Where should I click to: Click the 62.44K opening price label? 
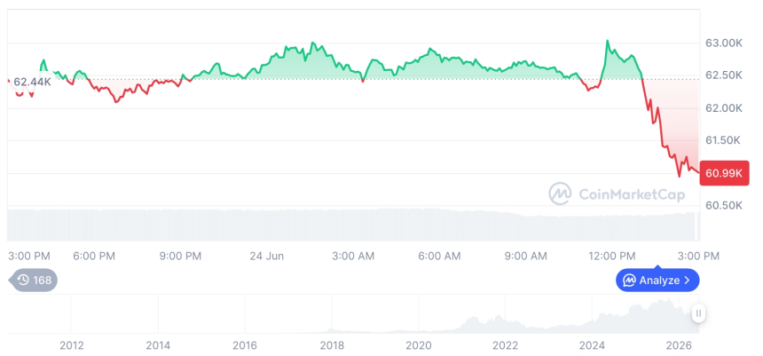(32, 82)
